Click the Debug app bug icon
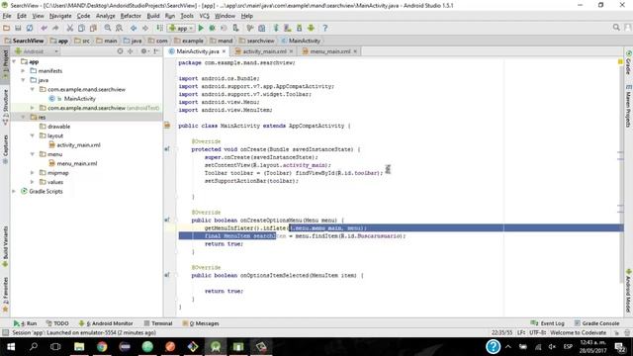The width and height of the screenshot is (633, 356). [x=212, y=28]
